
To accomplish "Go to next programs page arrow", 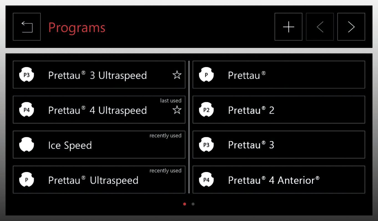I will tap(351, 27).
